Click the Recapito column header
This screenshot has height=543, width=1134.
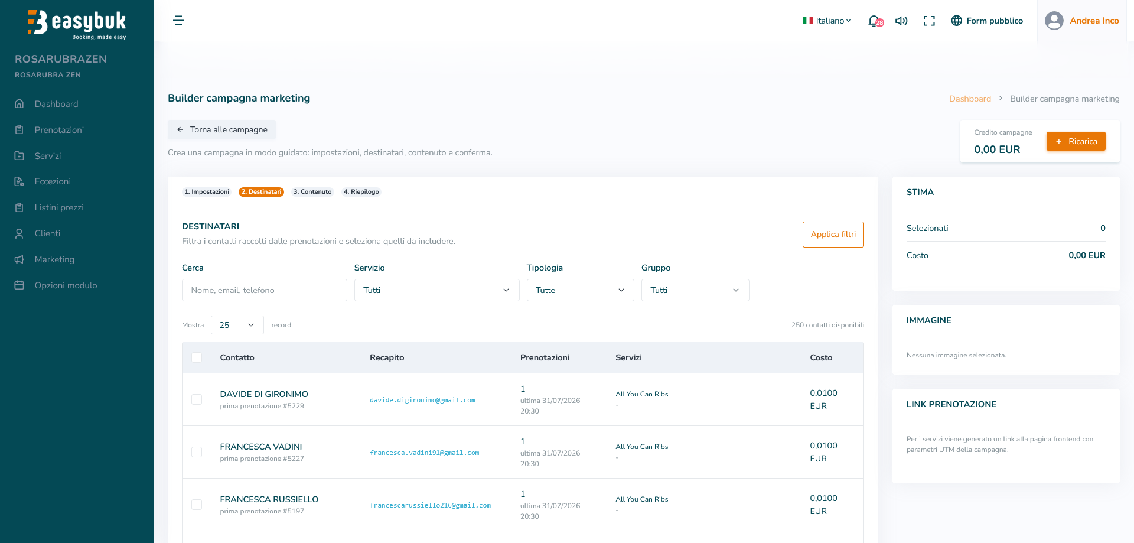click(387, 357)
